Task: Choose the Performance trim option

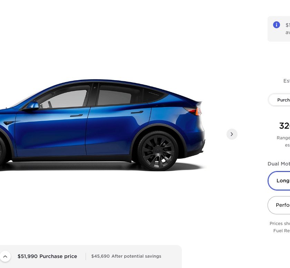Action: click(279, 205)
